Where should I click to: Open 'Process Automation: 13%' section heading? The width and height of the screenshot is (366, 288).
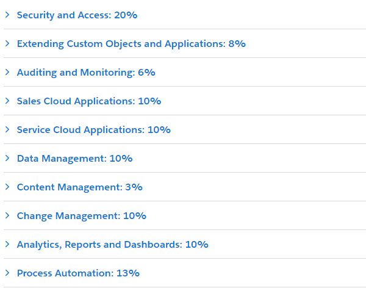pos(78,273)
